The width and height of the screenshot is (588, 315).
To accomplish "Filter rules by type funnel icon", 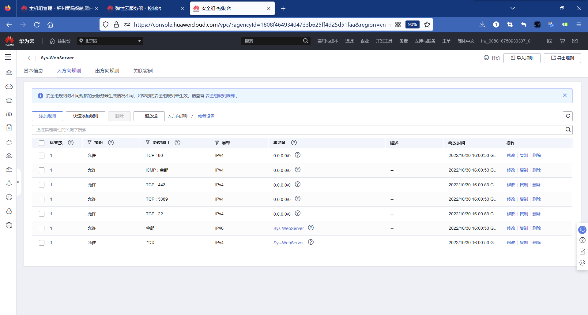I will (x=217, y=143).
